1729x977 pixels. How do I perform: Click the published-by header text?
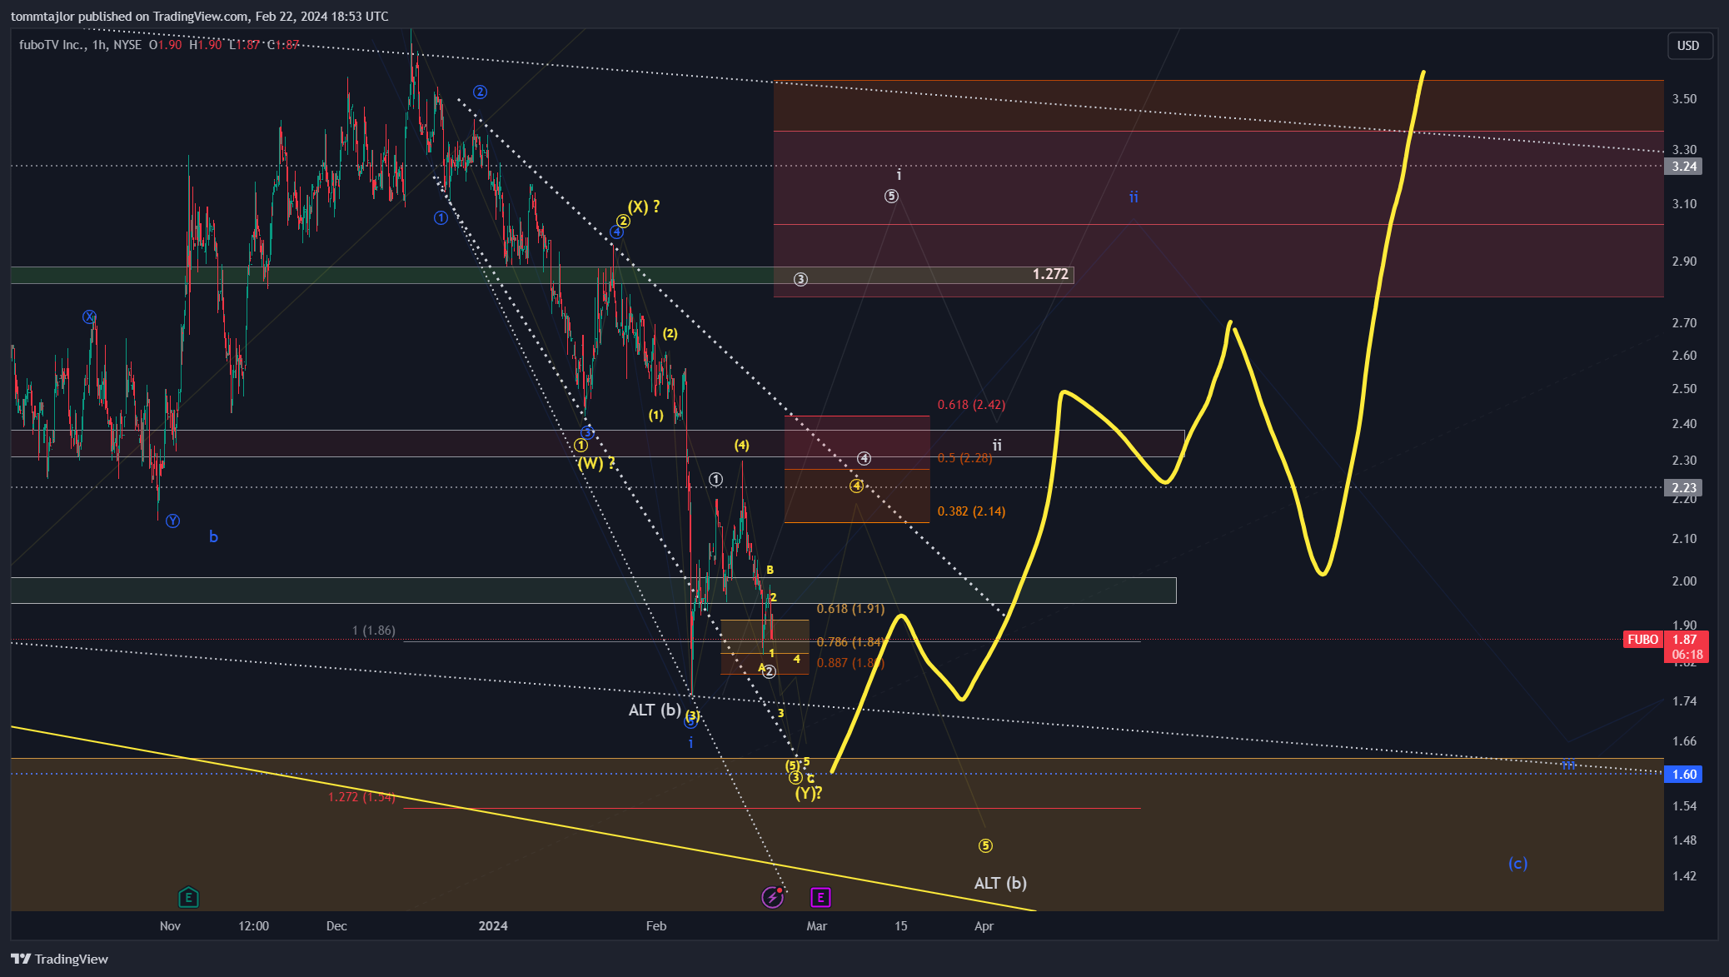(200, 16)
